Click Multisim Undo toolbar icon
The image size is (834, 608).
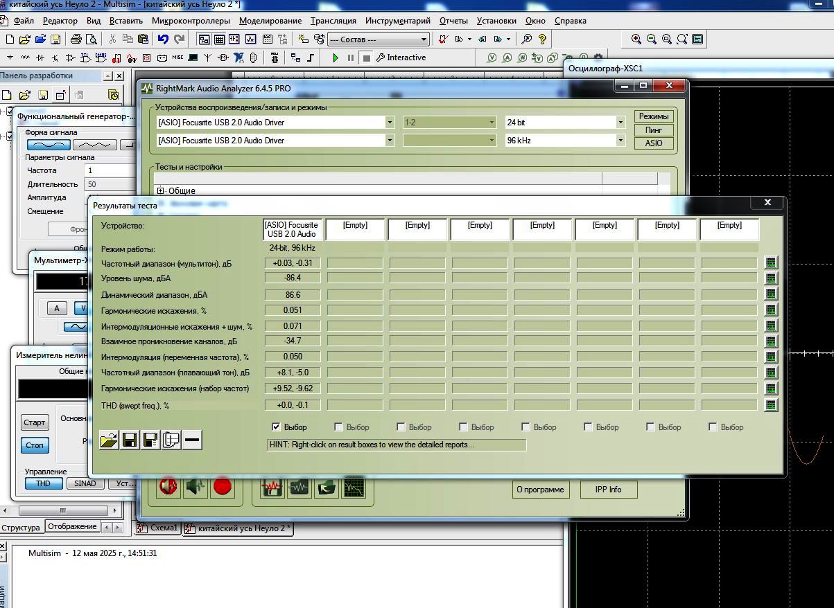tap(163, 39)
